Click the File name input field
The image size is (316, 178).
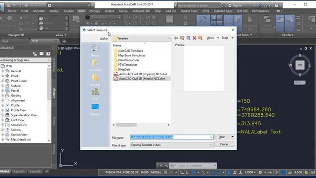(172, 137)
